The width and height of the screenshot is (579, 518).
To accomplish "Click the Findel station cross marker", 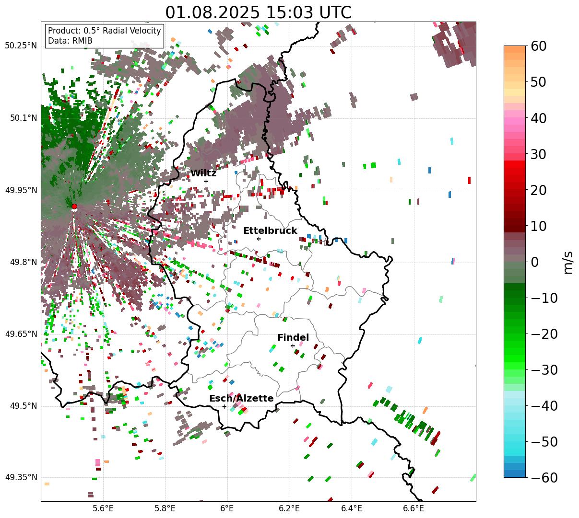I will [x=293, y=345].
